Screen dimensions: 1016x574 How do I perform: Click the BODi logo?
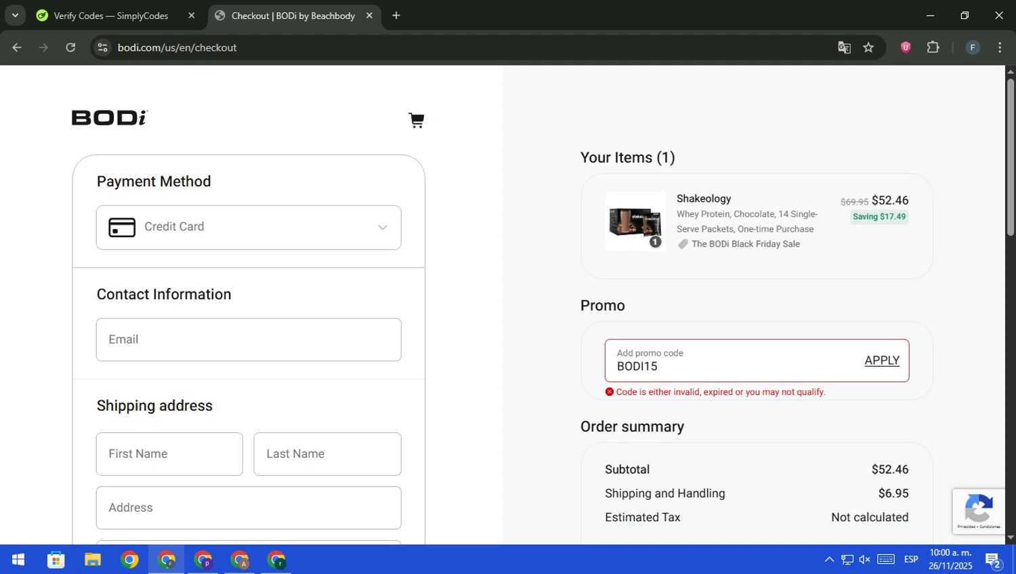click(x=110, y=118)
